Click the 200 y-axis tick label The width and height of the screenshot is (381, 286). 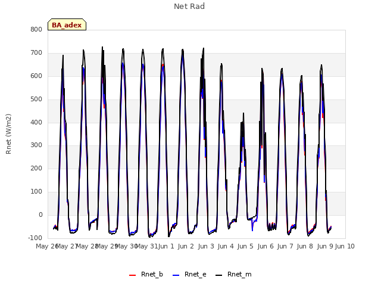[36, 168]
